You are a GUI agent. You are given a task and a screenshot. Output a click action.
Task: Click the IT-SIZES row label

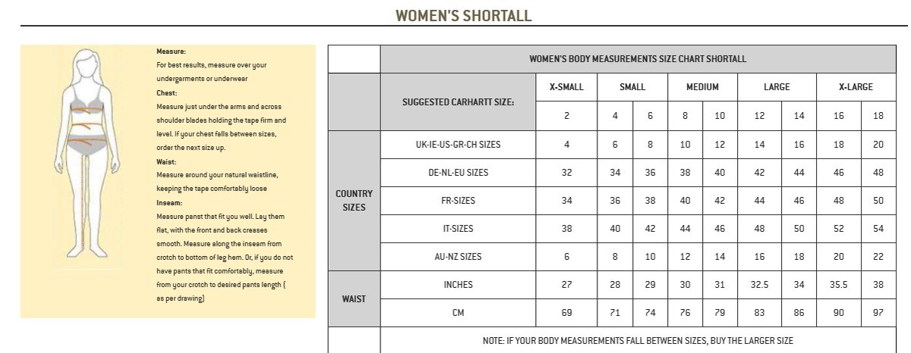[458, 229]
